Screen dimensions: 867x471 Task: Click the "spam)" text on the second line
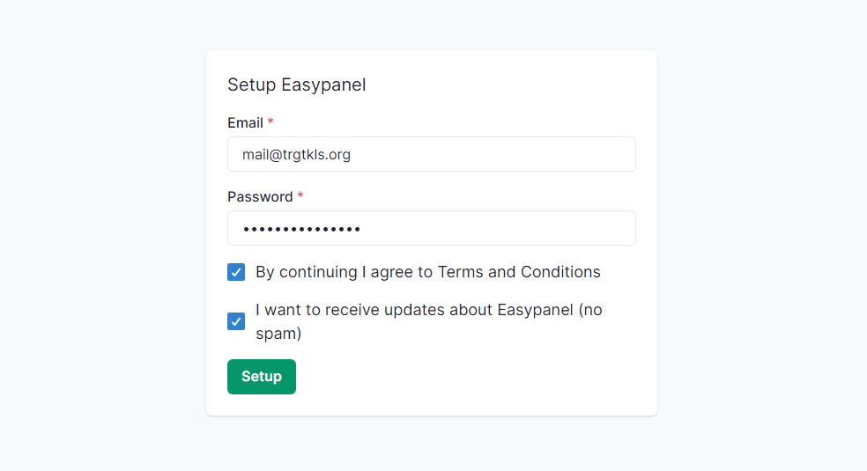[278, 334]
